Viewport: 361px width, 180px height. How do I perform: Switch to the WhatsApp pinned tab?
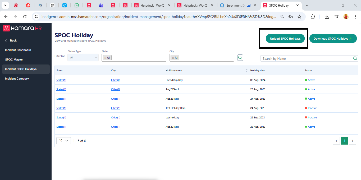[x=76, y=5]
